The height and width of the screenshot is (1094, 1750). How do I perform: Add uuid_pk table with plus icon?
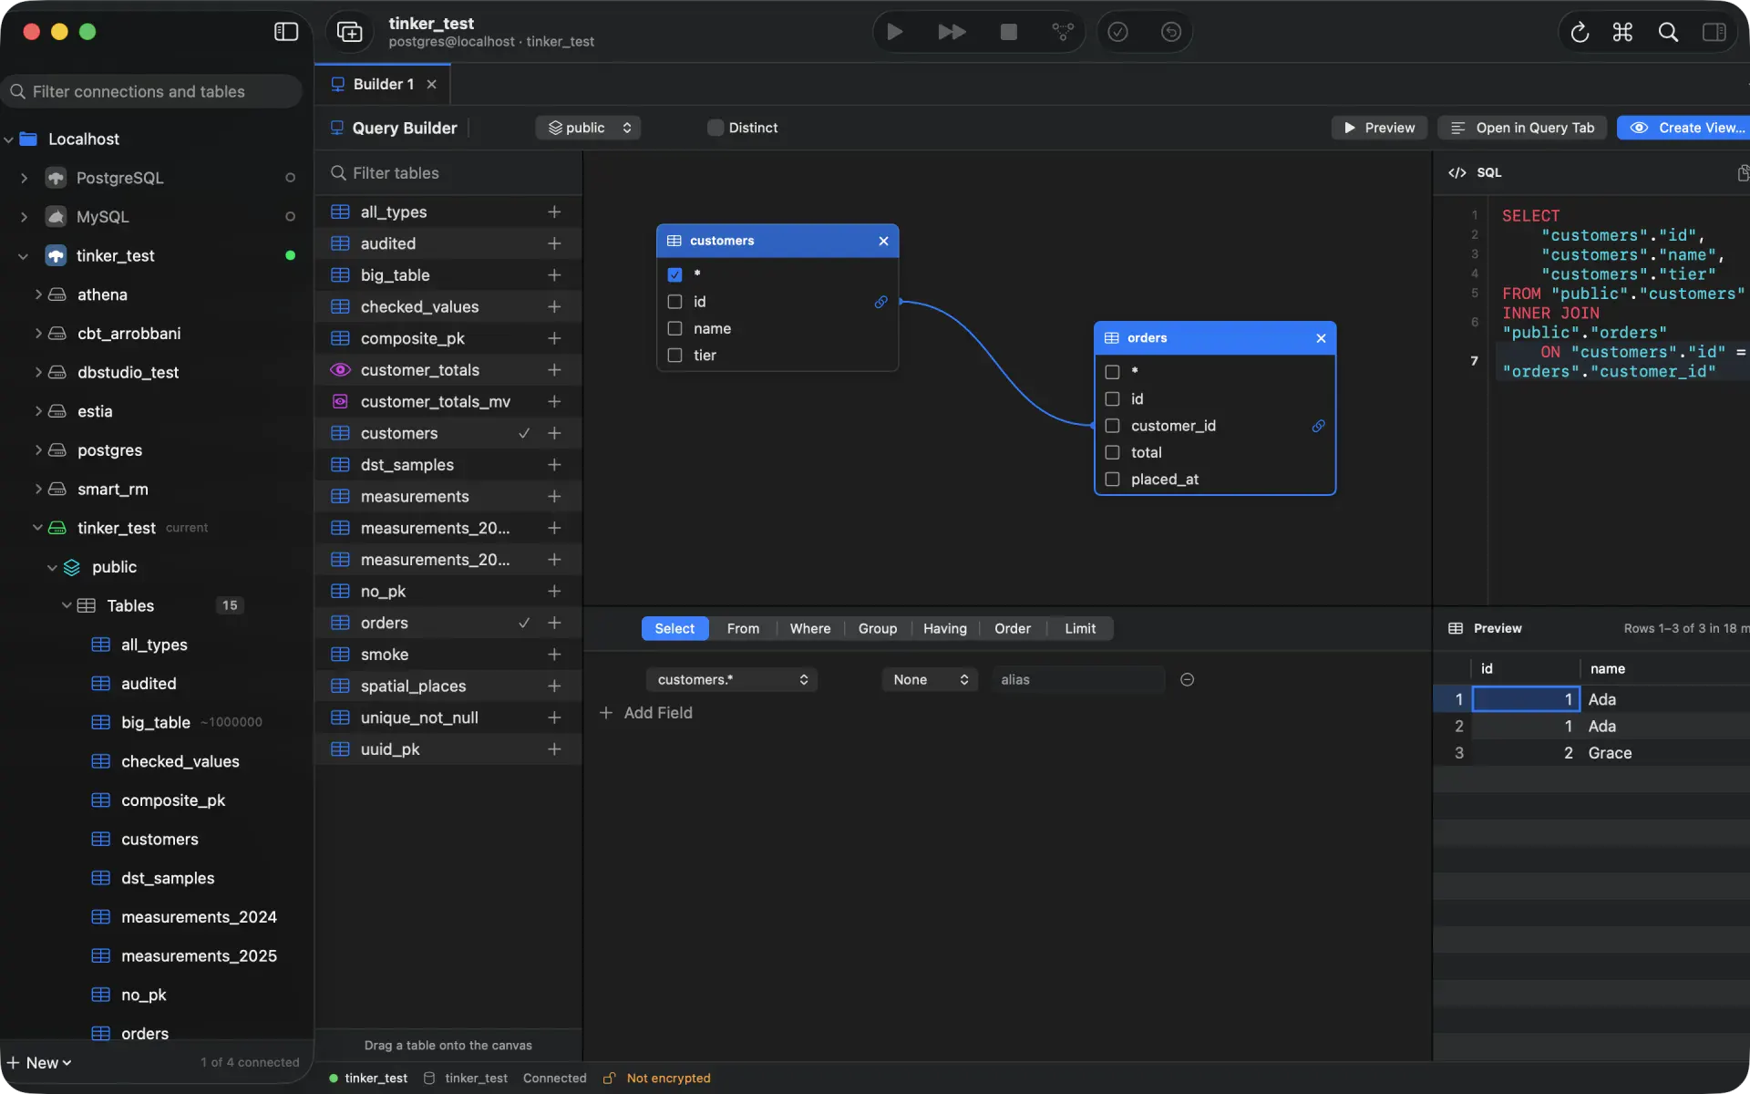(553, 748)
